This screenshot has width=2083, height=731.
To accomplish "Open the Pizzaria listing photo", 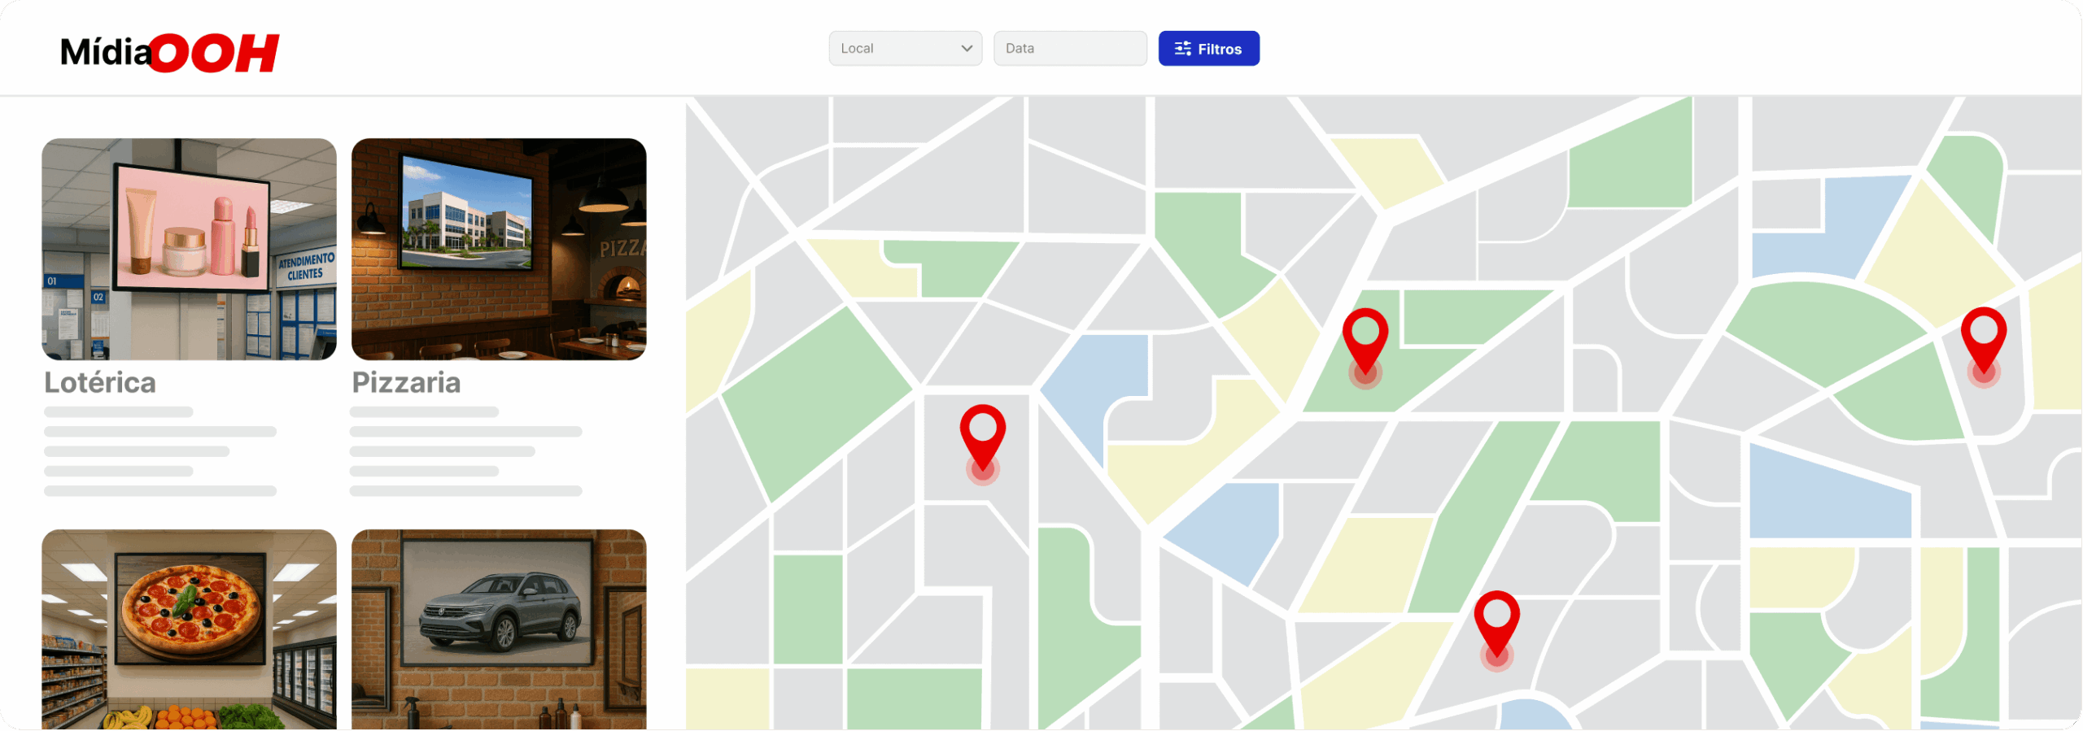I will click(499, 248).
